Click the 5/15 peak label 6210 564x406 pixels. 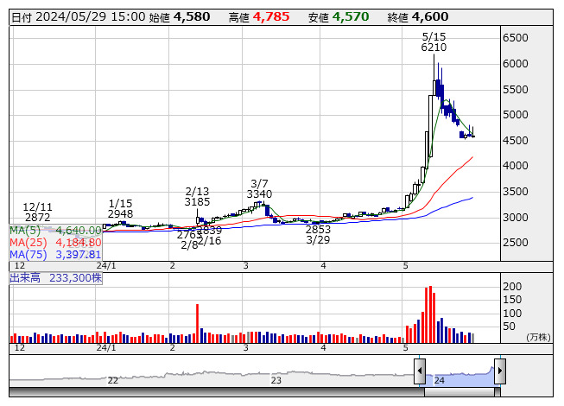(434, 48)
